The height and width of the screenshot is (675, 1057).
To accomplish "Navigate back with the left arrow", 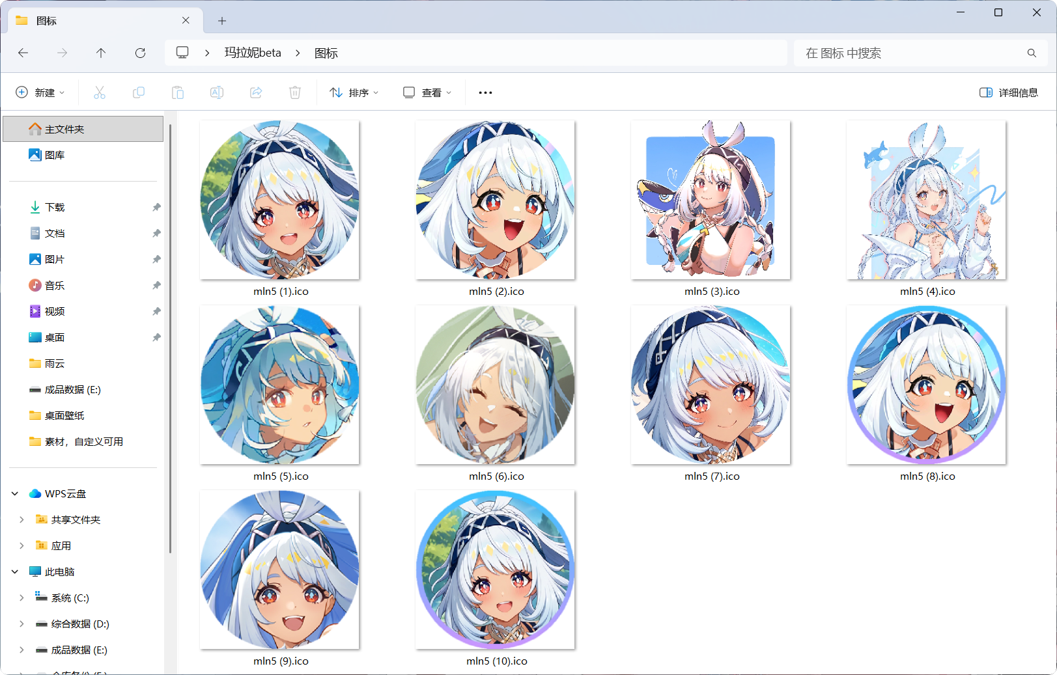I will click(x=23, y=53).
